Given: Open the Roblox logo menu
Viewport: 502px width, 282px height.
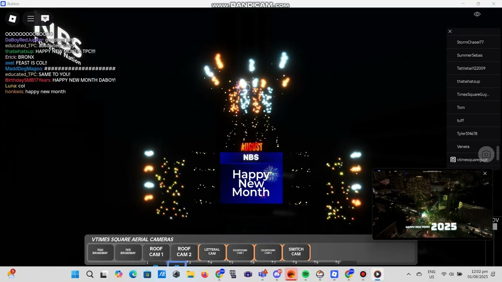Looking at the screenshot, I should click(13, 18).
